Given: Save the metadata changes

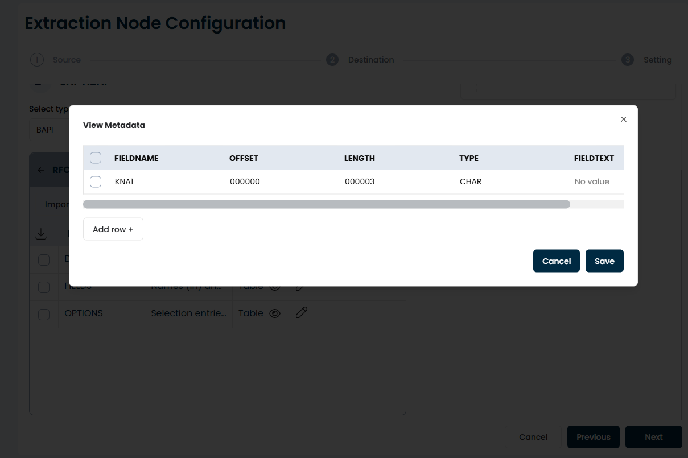Looking at the screenshot, I should tap(604, 261).
